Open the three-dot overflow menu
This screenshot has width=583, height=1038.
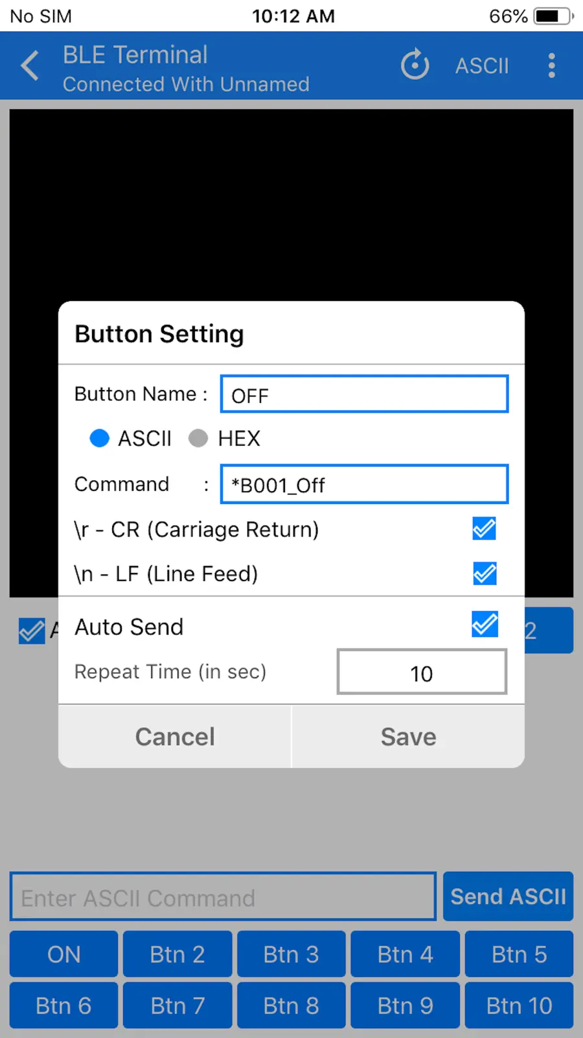point(551,66)
